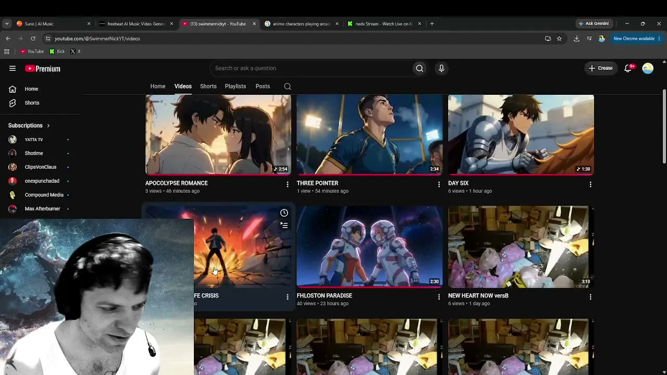Close the Suno AI Music tab

pyautogui.click(x=89, y=23)
